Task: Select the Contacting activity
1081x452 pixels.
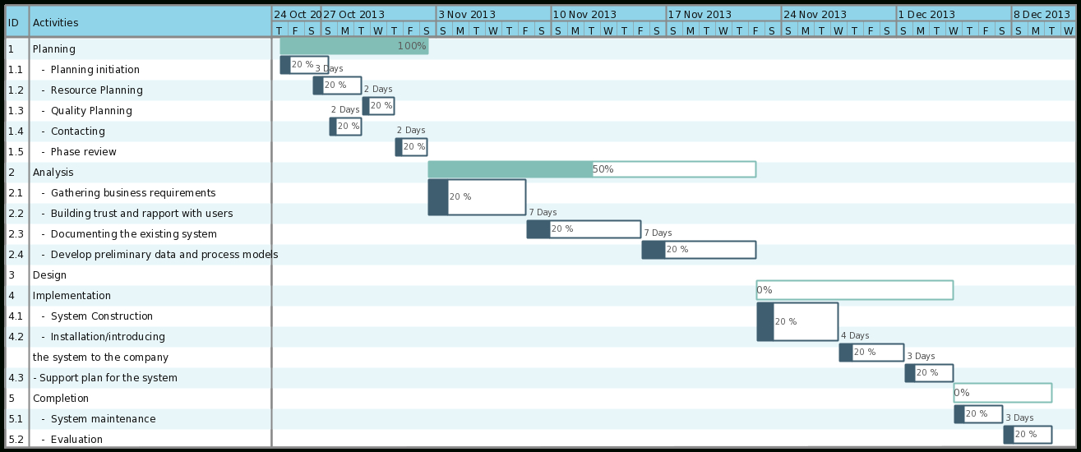Action: (x=78, y=131)
